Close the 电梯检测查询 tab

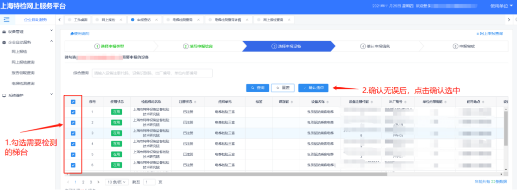[x=198, y=20]
